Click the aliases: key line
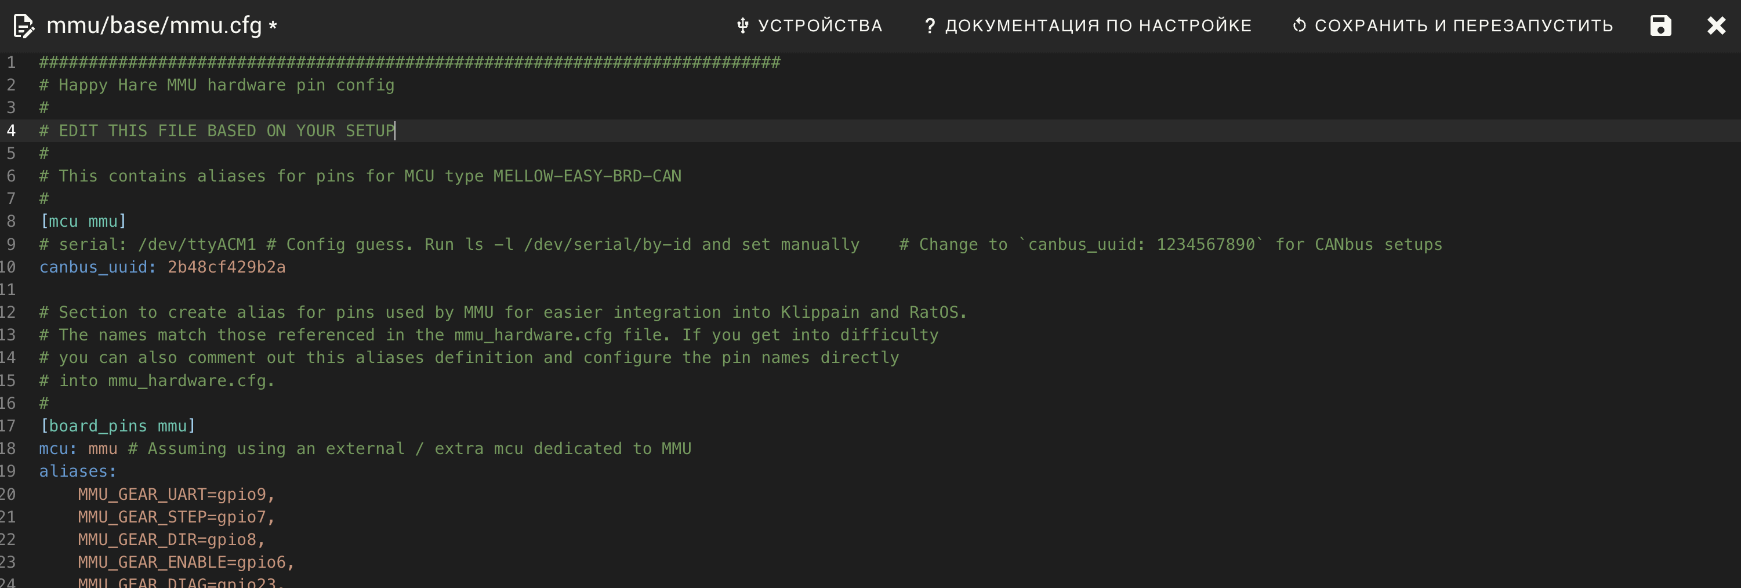 coord(78,471)
